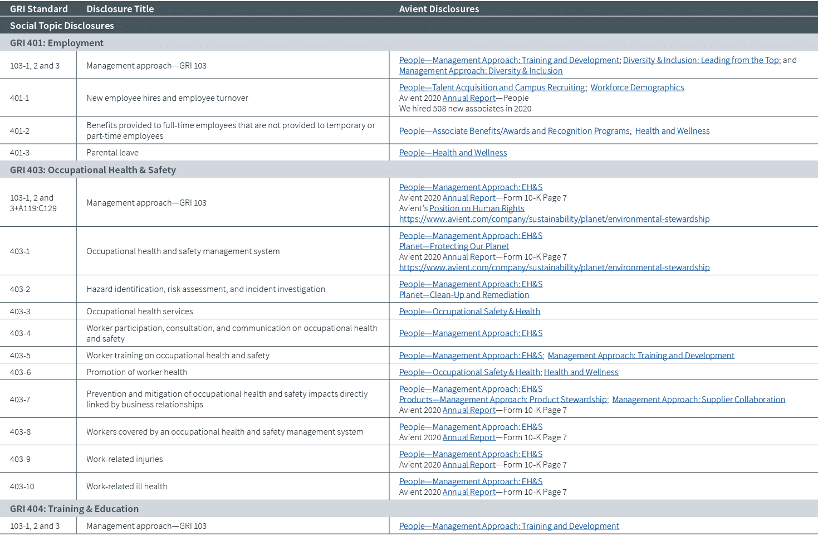The image size is (818, 545).
Task: Click Training and Development link in 403-5 row
Action: click(641, 356)
